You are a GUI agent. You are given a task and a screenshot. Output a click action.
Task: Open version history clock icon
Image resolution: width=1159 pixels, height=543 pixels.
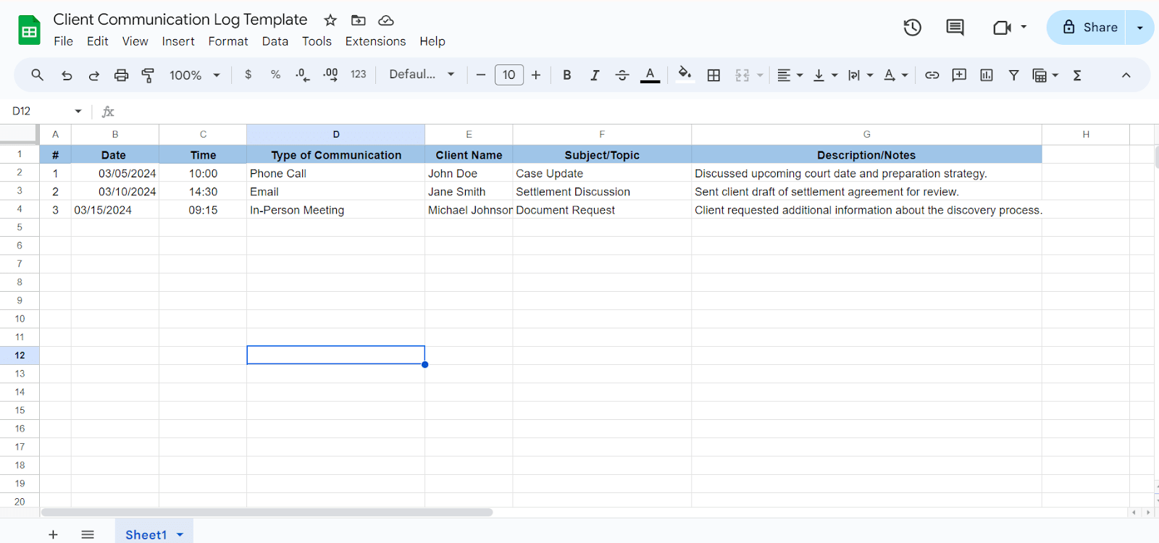(912, 28)
